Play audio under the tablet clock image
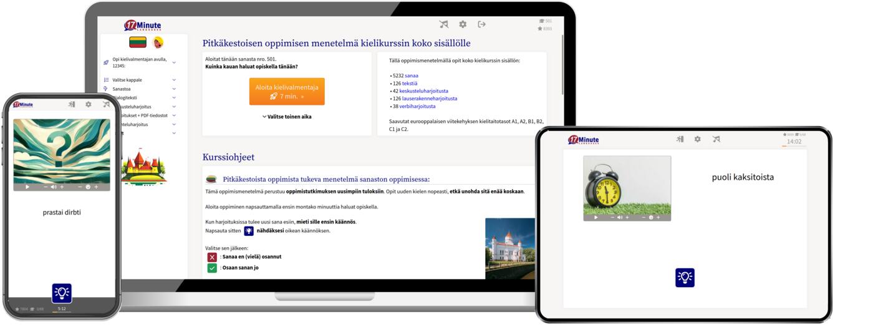This screenshot has width=873, height=332. [596, 217]
